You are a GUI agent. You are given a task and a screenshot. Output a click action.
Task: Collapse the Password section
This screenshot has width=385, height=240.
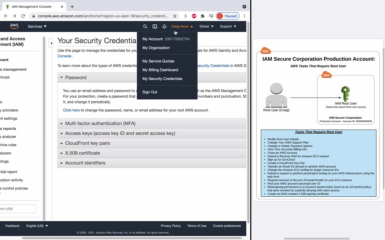click(152, 77)
